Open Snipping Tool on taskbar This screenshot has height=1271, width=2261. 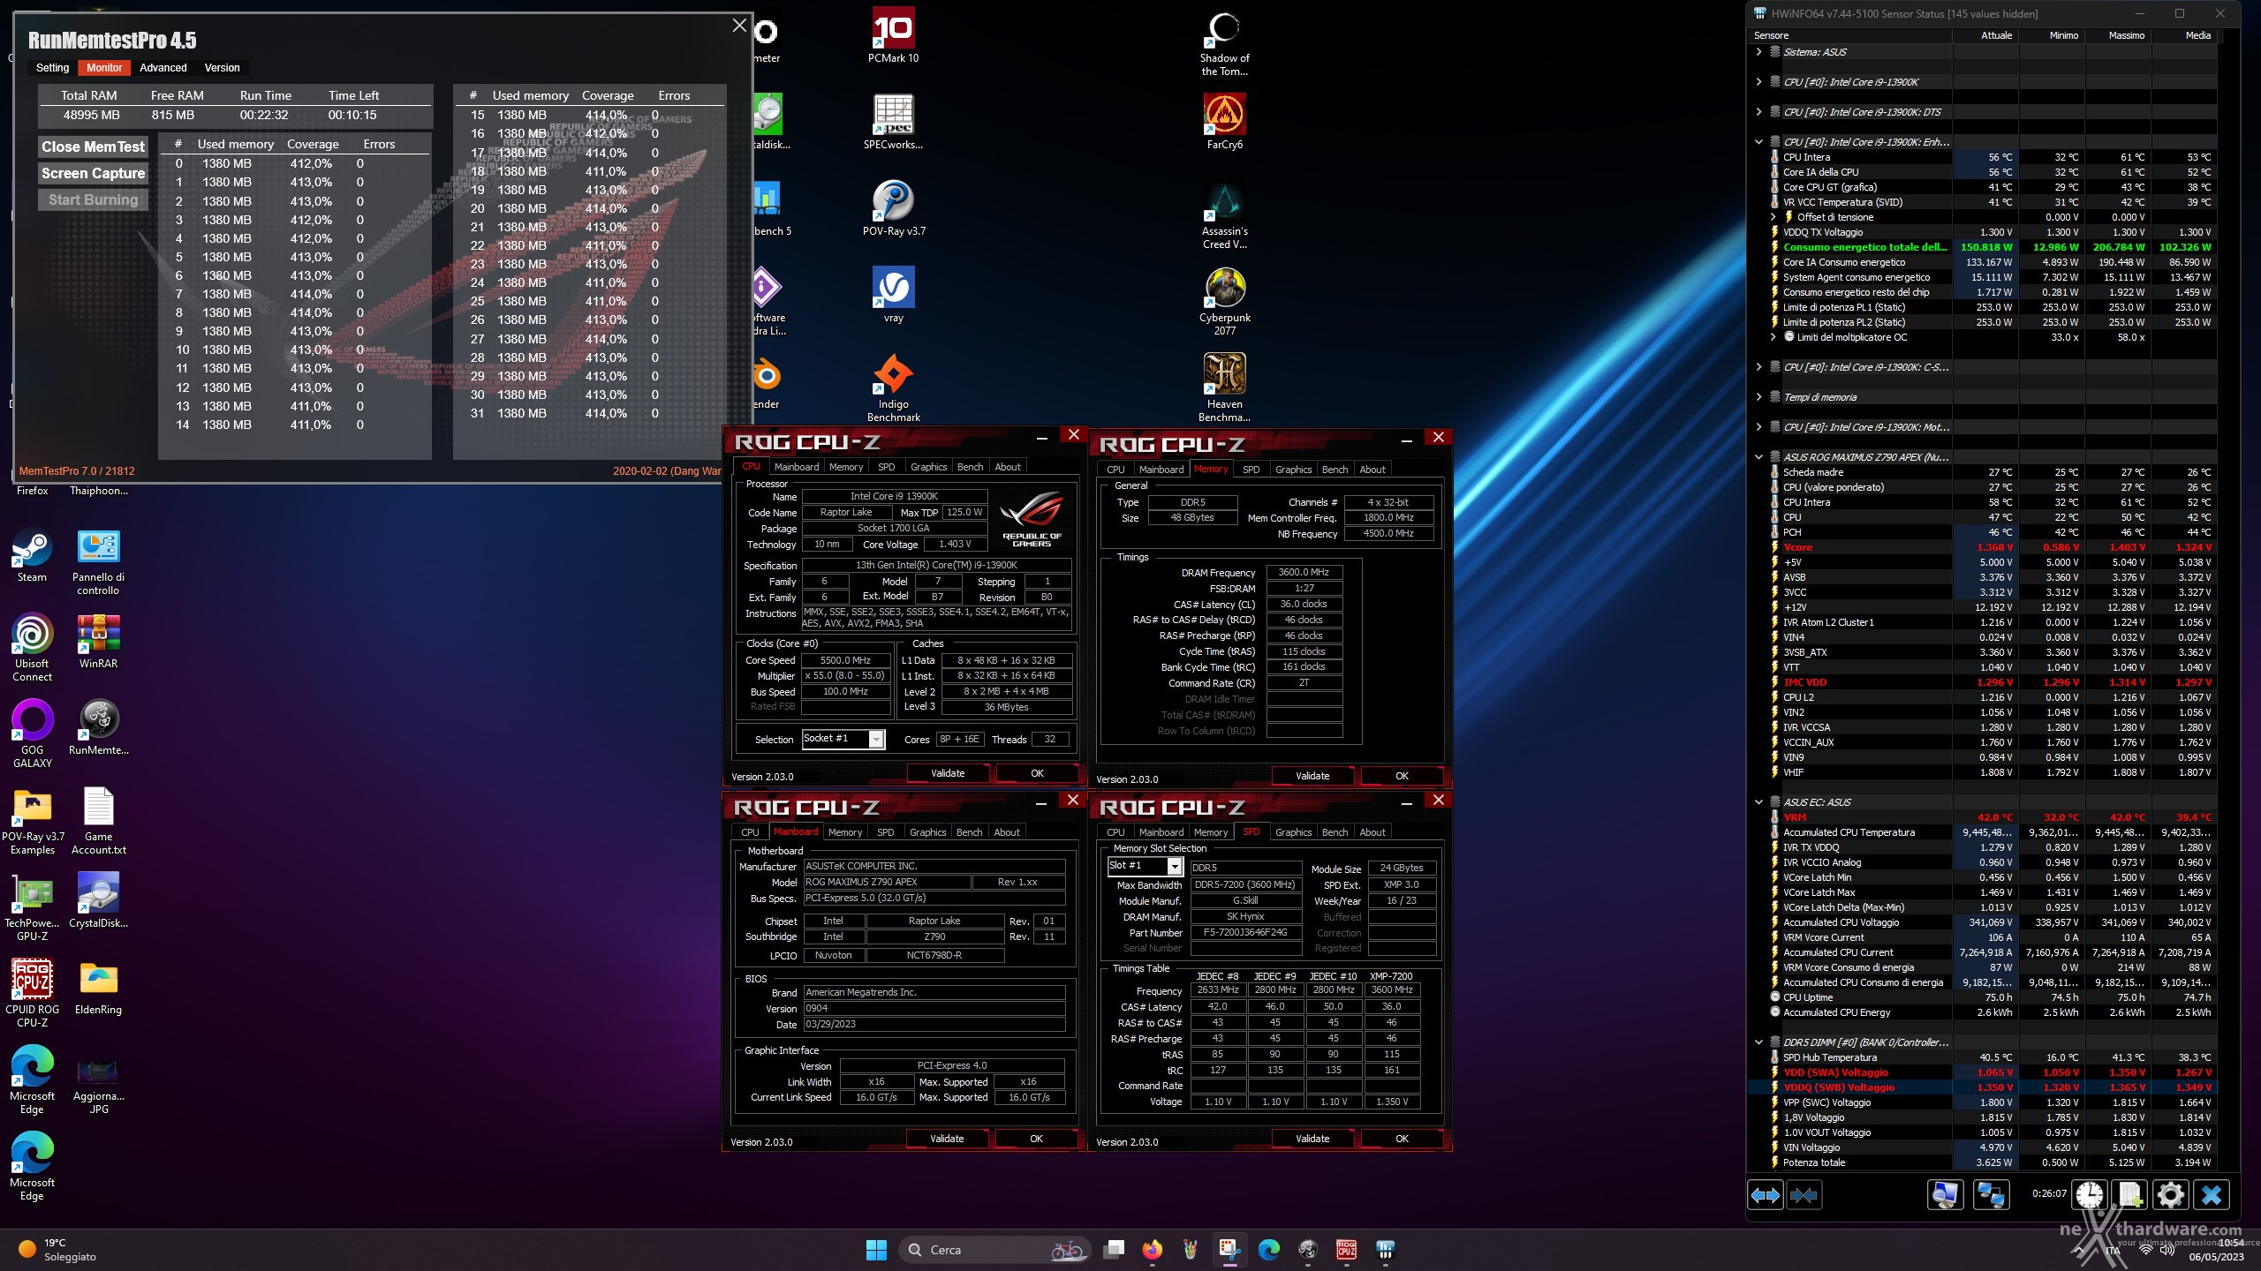[x=1229, y=1250]
